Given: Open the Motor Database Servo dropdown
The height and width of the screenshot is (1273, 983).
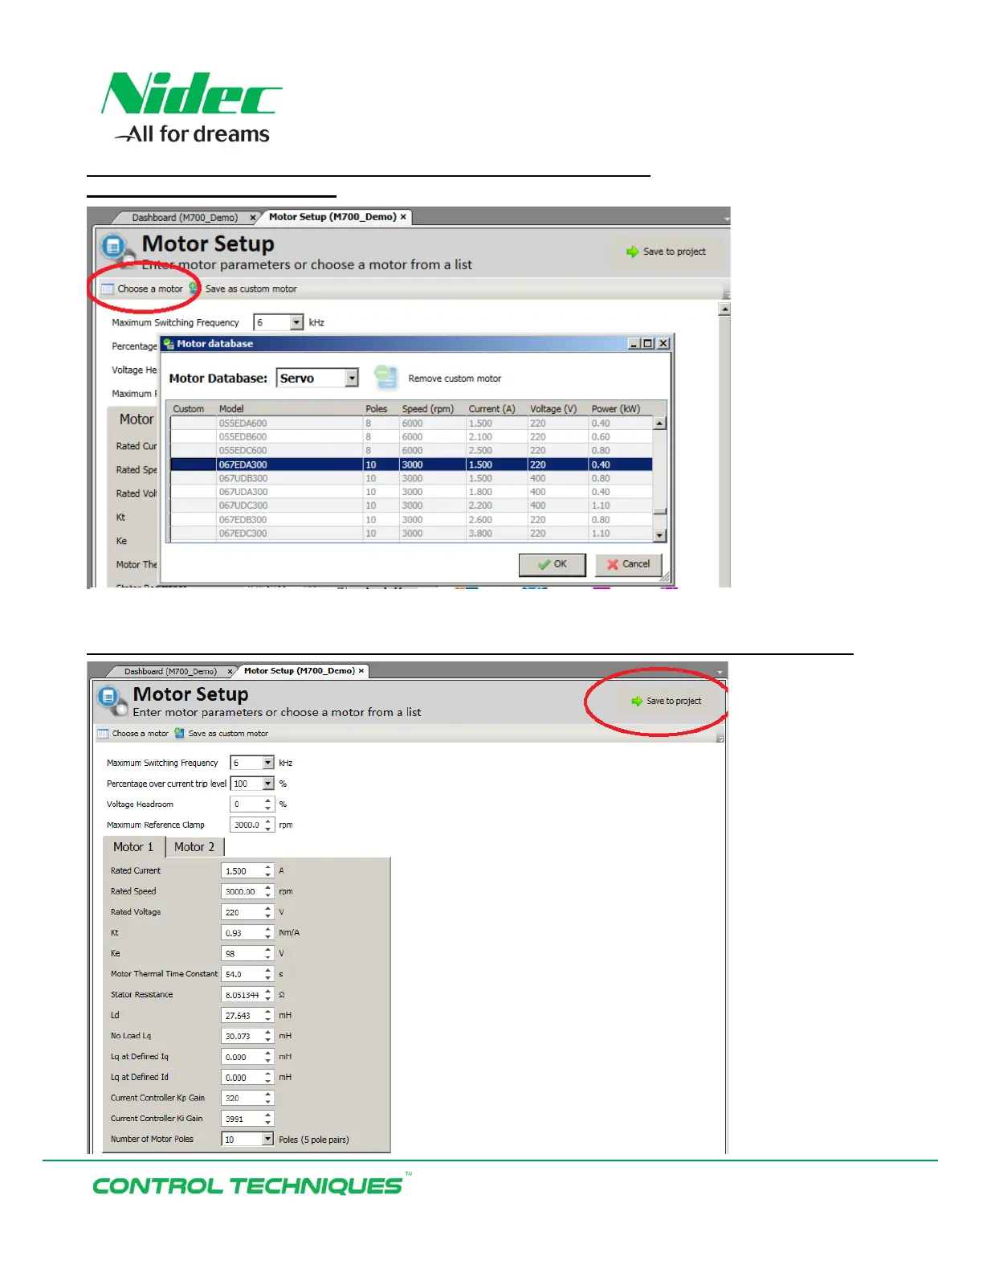Looking at the screenshot, I should pyautogui.click(x=352, y=378).
